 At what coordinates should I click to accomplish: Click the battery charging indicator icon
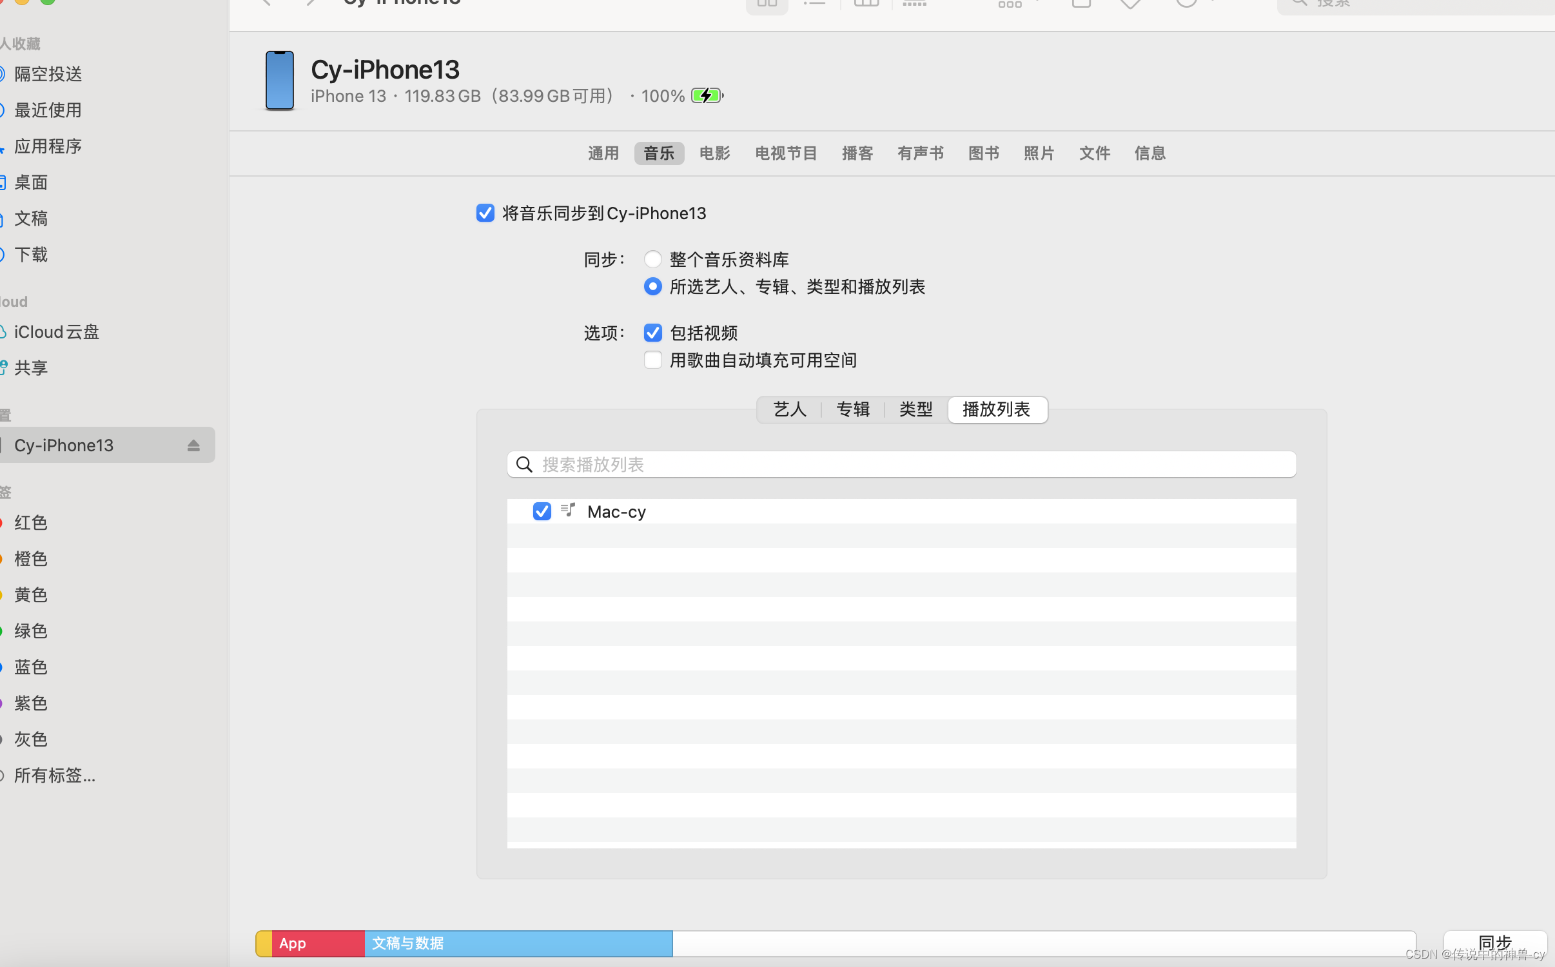pos(707,96)
